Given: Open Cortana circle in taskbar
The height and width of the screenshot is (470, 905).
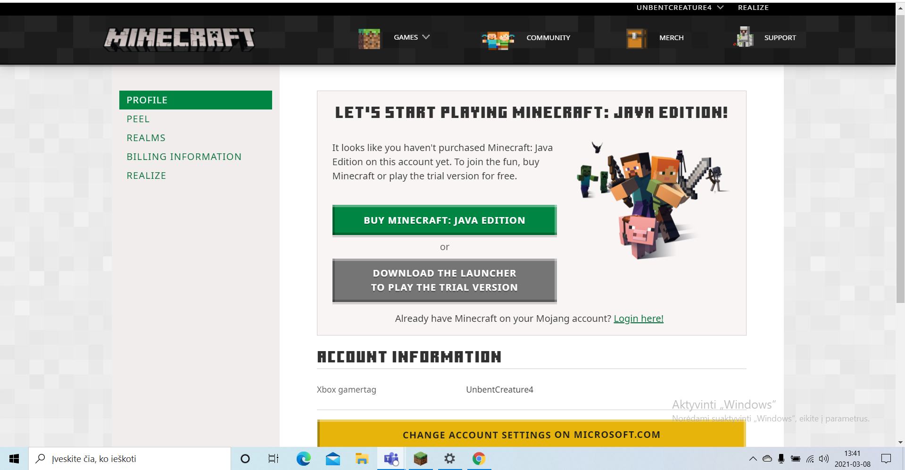Looking at the screenshot, I should pyautogui.click(x=245, y=459).
